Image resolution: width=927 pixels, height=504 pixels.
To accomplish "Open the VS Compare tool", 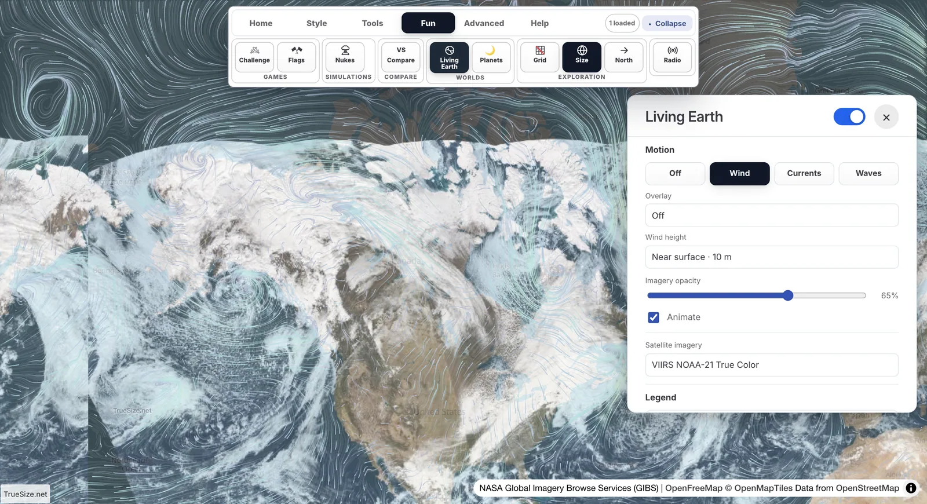I will tap(401, 56).
